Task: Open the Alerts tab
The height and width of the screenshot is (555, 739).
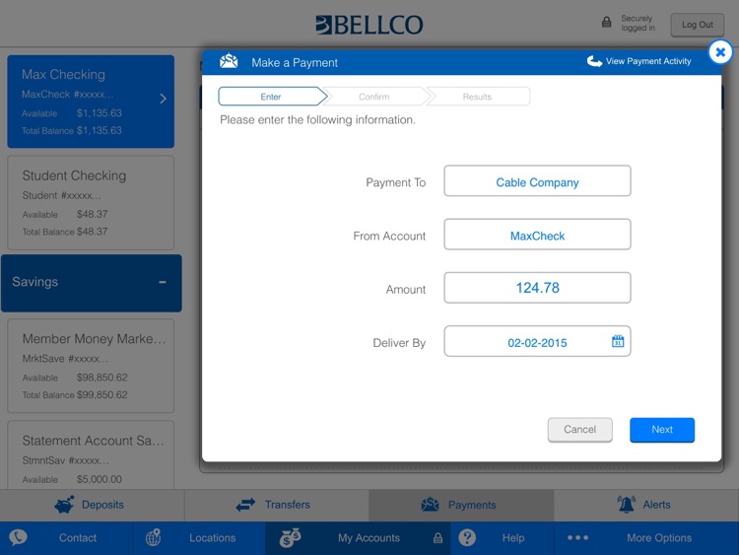Action: coord(646,505)
